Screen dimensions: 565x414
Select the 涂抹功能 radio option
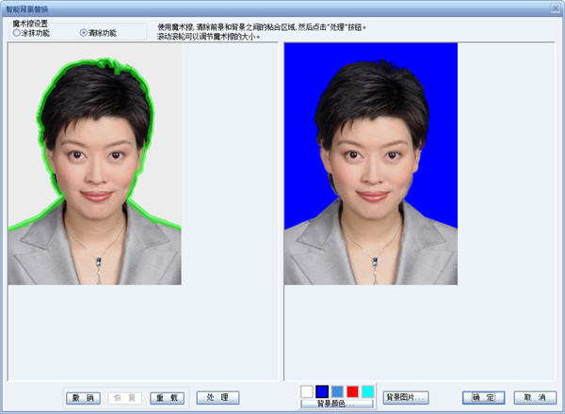tap(18, 32)
